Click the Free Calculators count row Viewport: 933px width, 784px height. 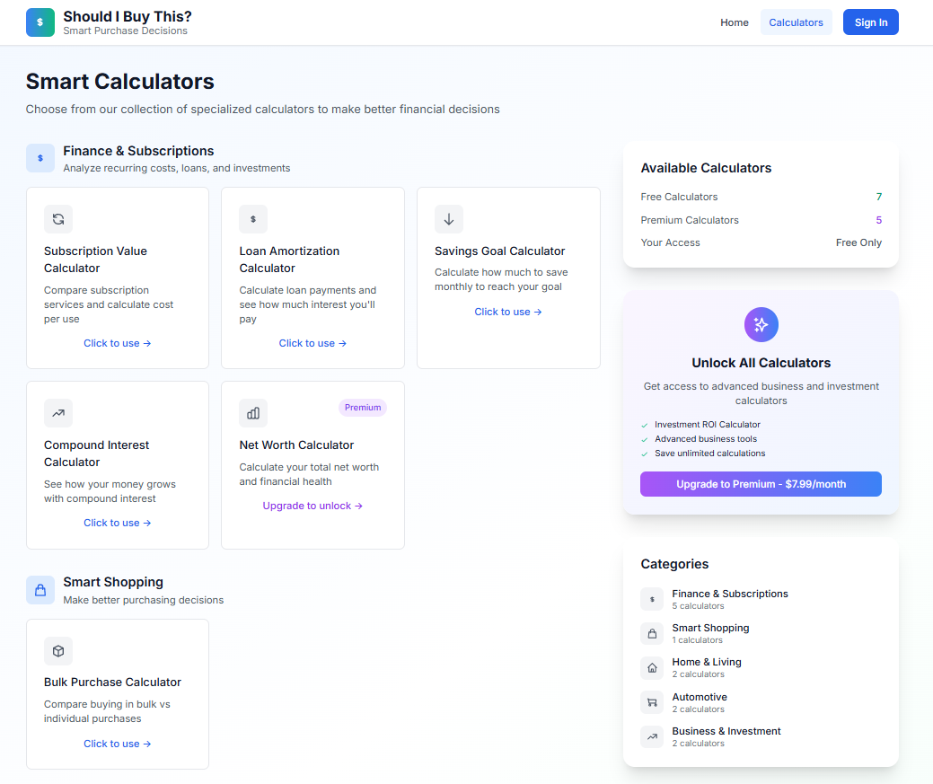tap(761, 197)
